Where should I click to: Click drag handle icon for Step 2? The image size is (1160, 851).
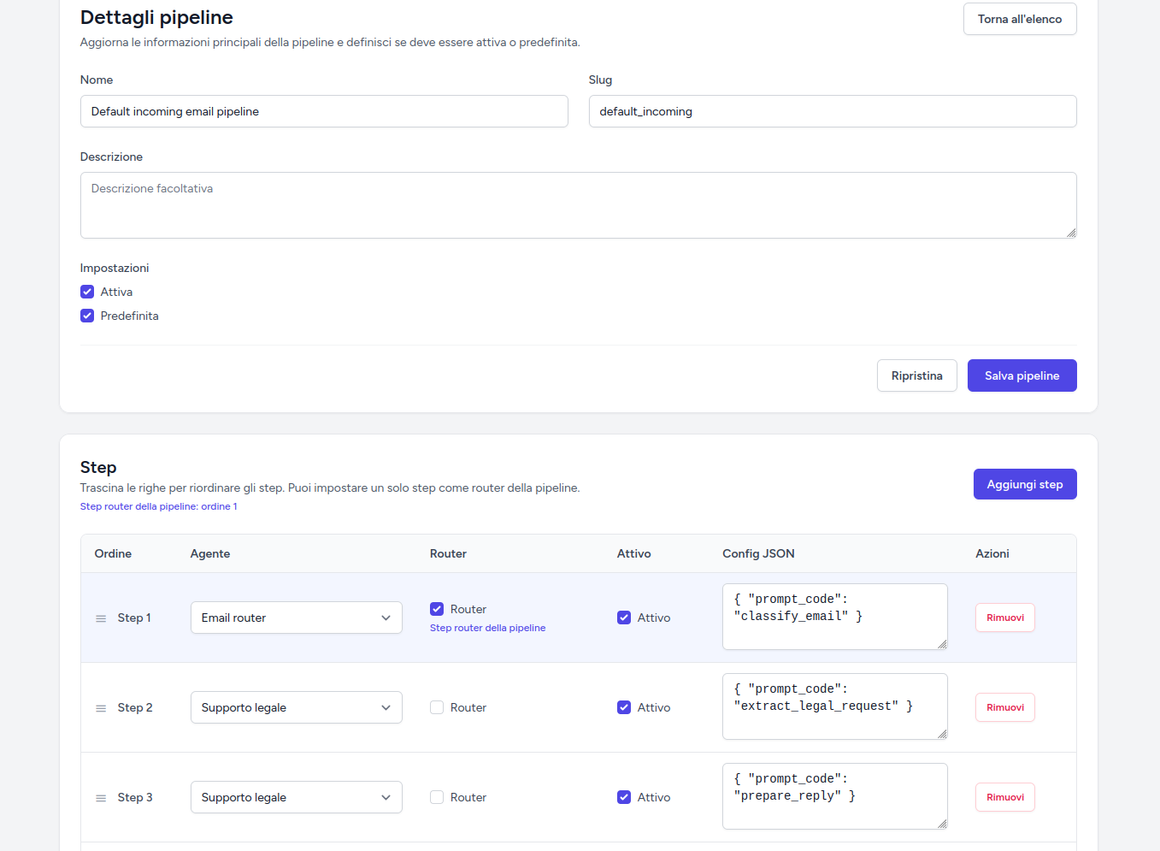(101, 708)
